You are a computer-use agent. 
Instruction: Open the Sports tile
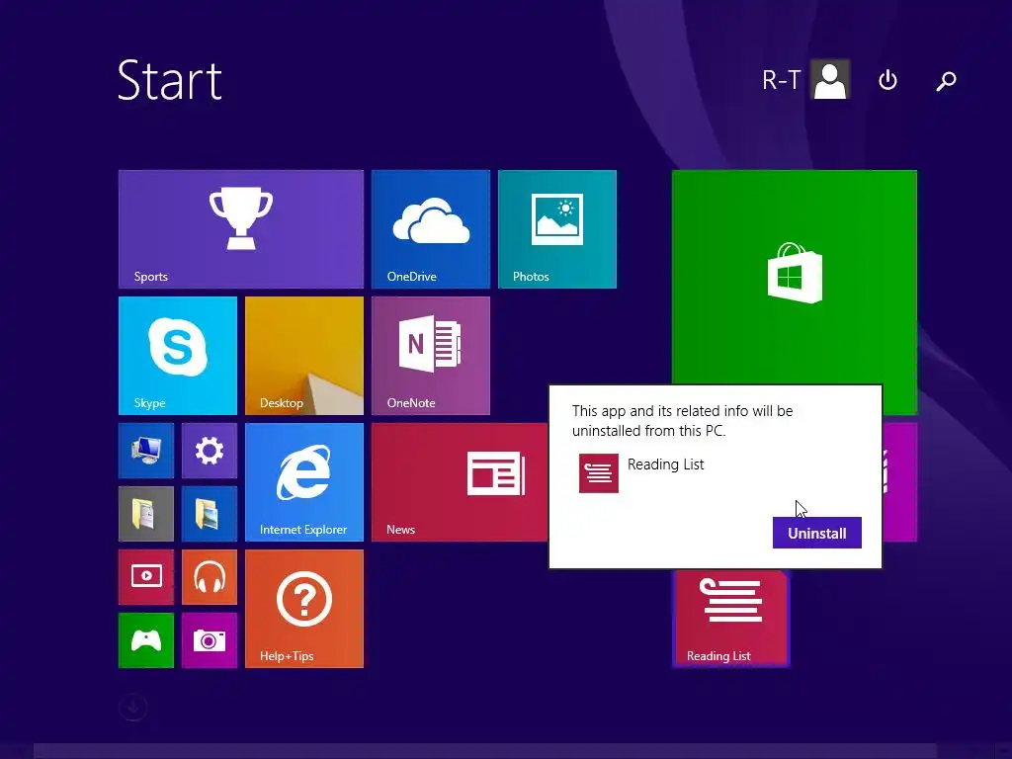pos(241,229)
